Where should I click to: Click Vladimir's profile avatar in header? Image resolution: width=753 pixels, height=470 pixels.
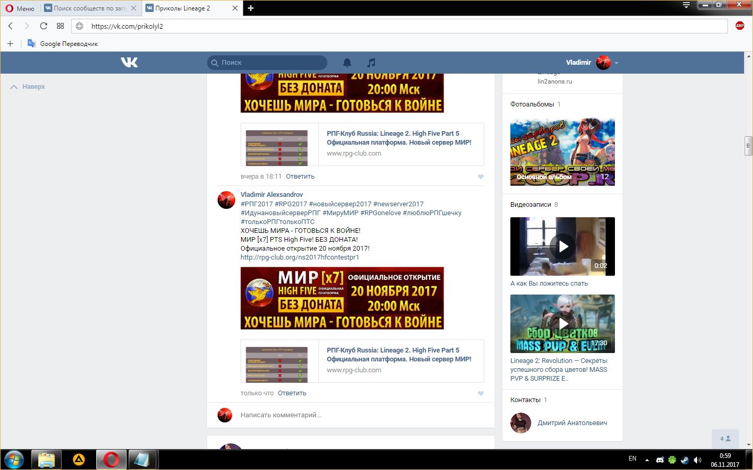[603, 63]
